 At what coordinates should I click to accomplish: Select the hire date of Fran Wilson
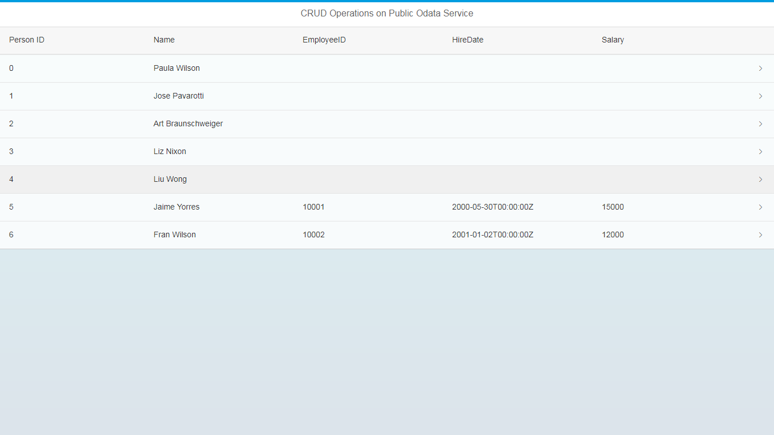[492, 234]
